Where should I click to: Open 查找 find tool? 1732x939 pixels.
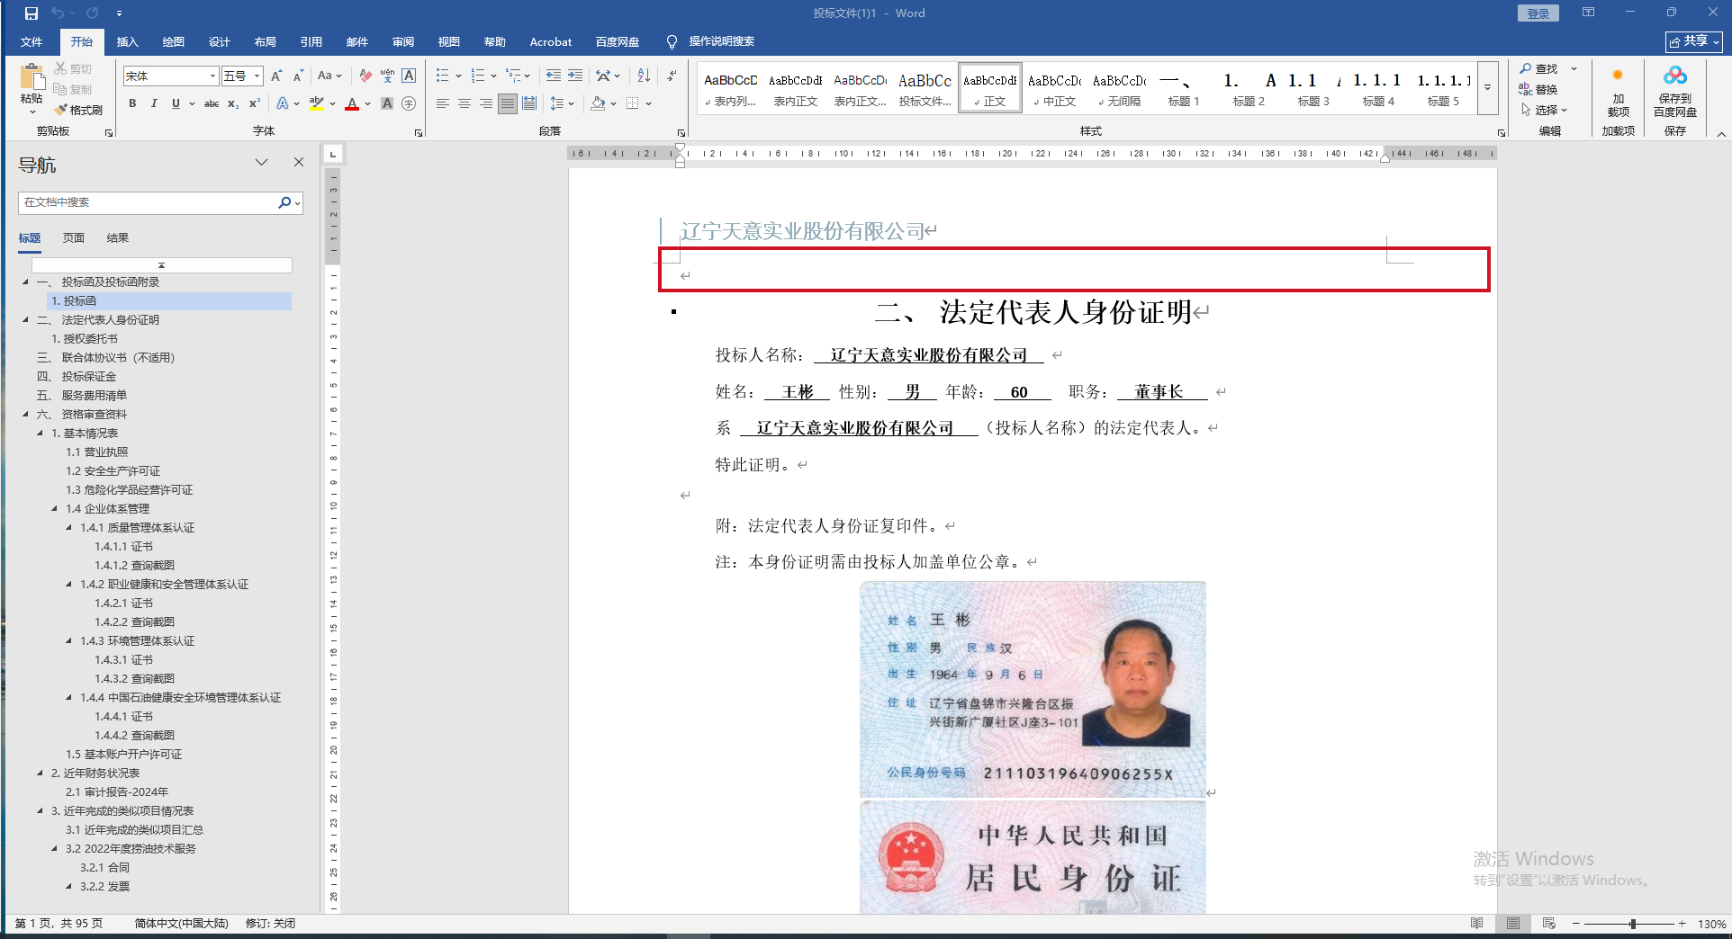point(1538,68)
